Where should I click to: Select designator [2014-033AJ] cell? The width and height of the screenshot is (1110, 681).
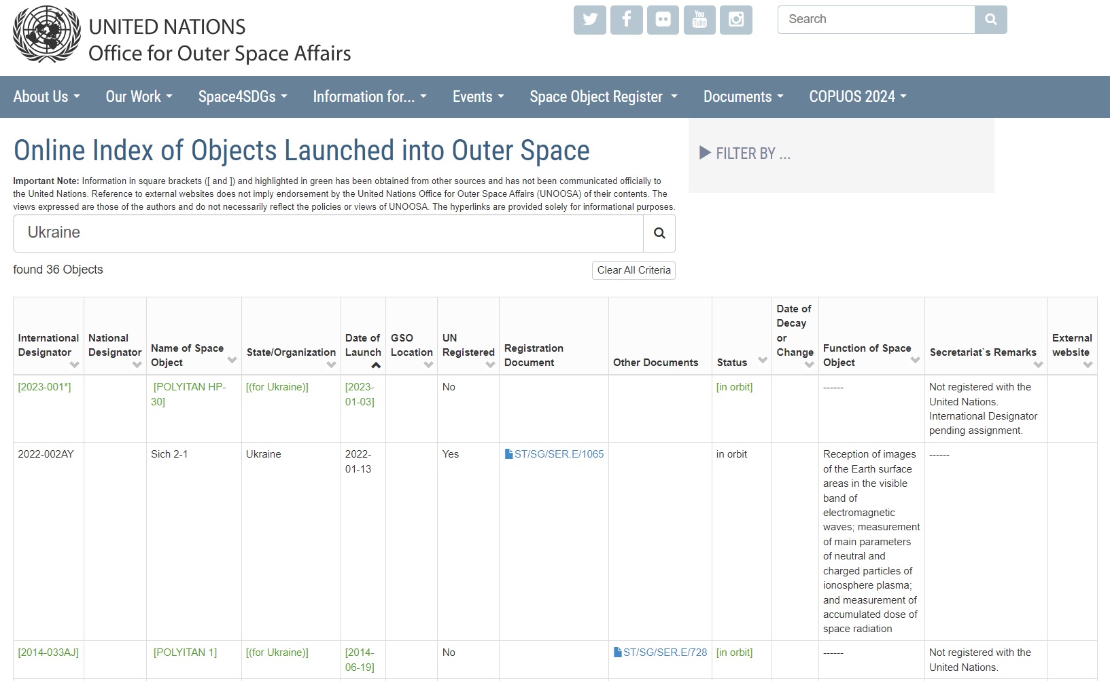(48, 652)
